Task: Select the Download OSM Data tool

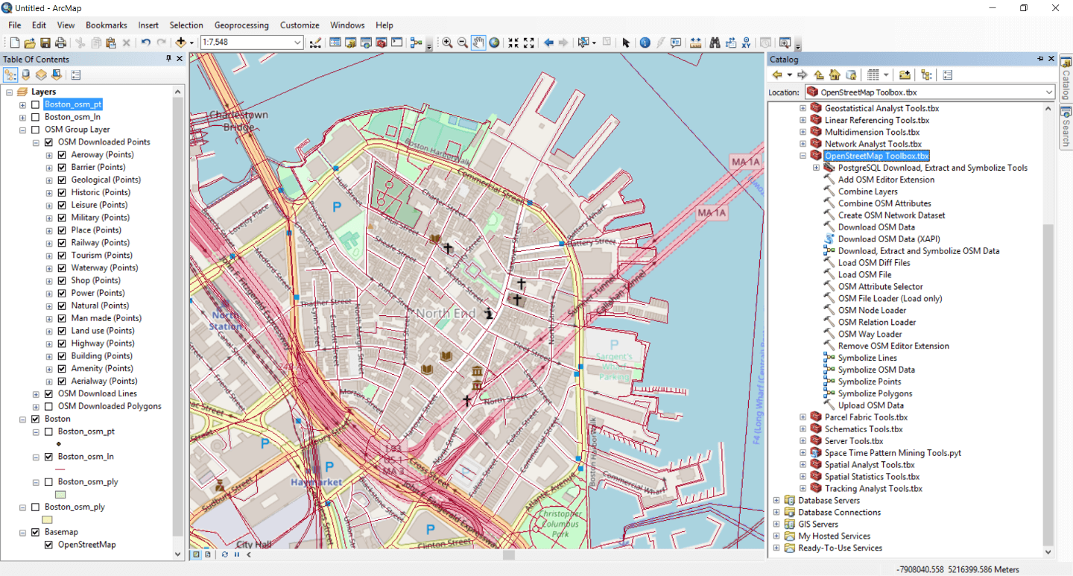Action: coord(876,227)
